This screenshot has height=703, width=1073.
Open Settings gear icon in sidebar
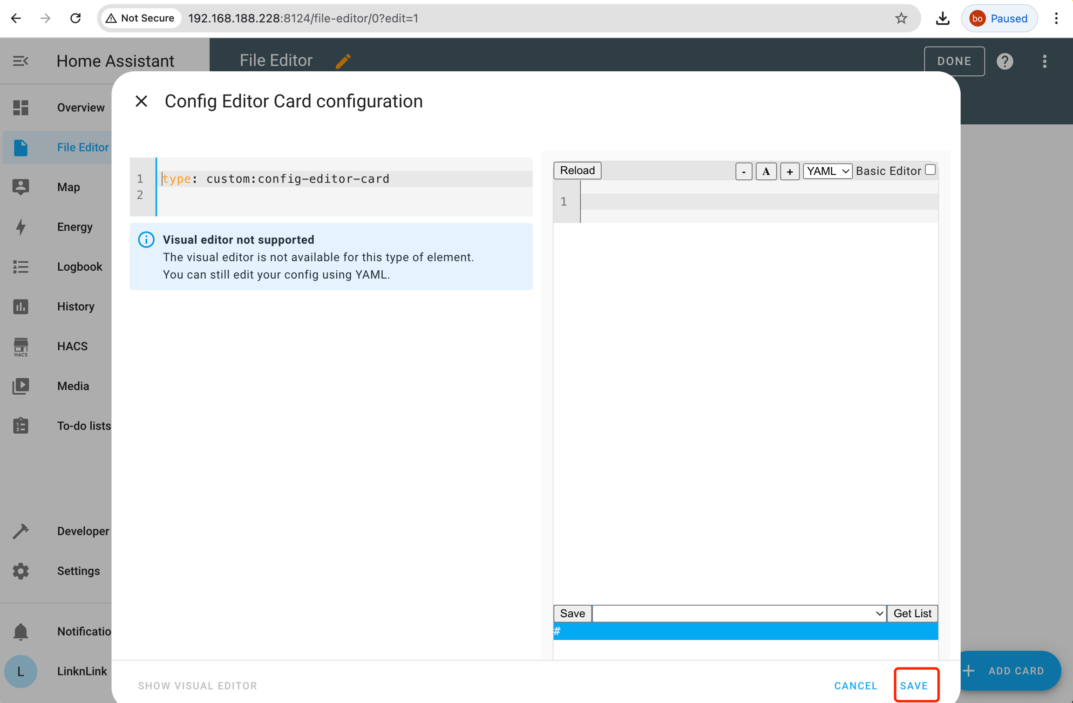(20, 571)
